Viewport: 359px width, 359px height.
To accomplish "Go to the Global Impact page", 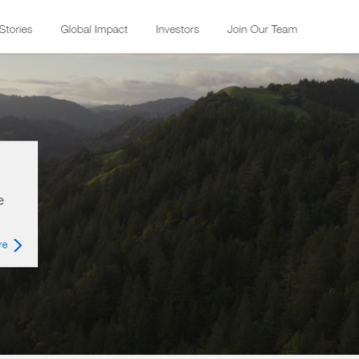I will point(94,30).
